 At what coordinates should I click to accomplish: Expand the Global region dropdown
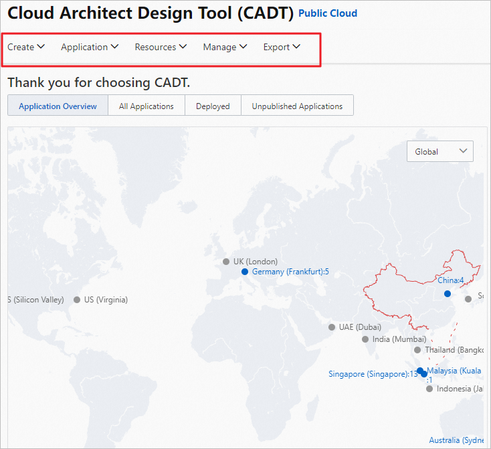[x=440, y=151]
